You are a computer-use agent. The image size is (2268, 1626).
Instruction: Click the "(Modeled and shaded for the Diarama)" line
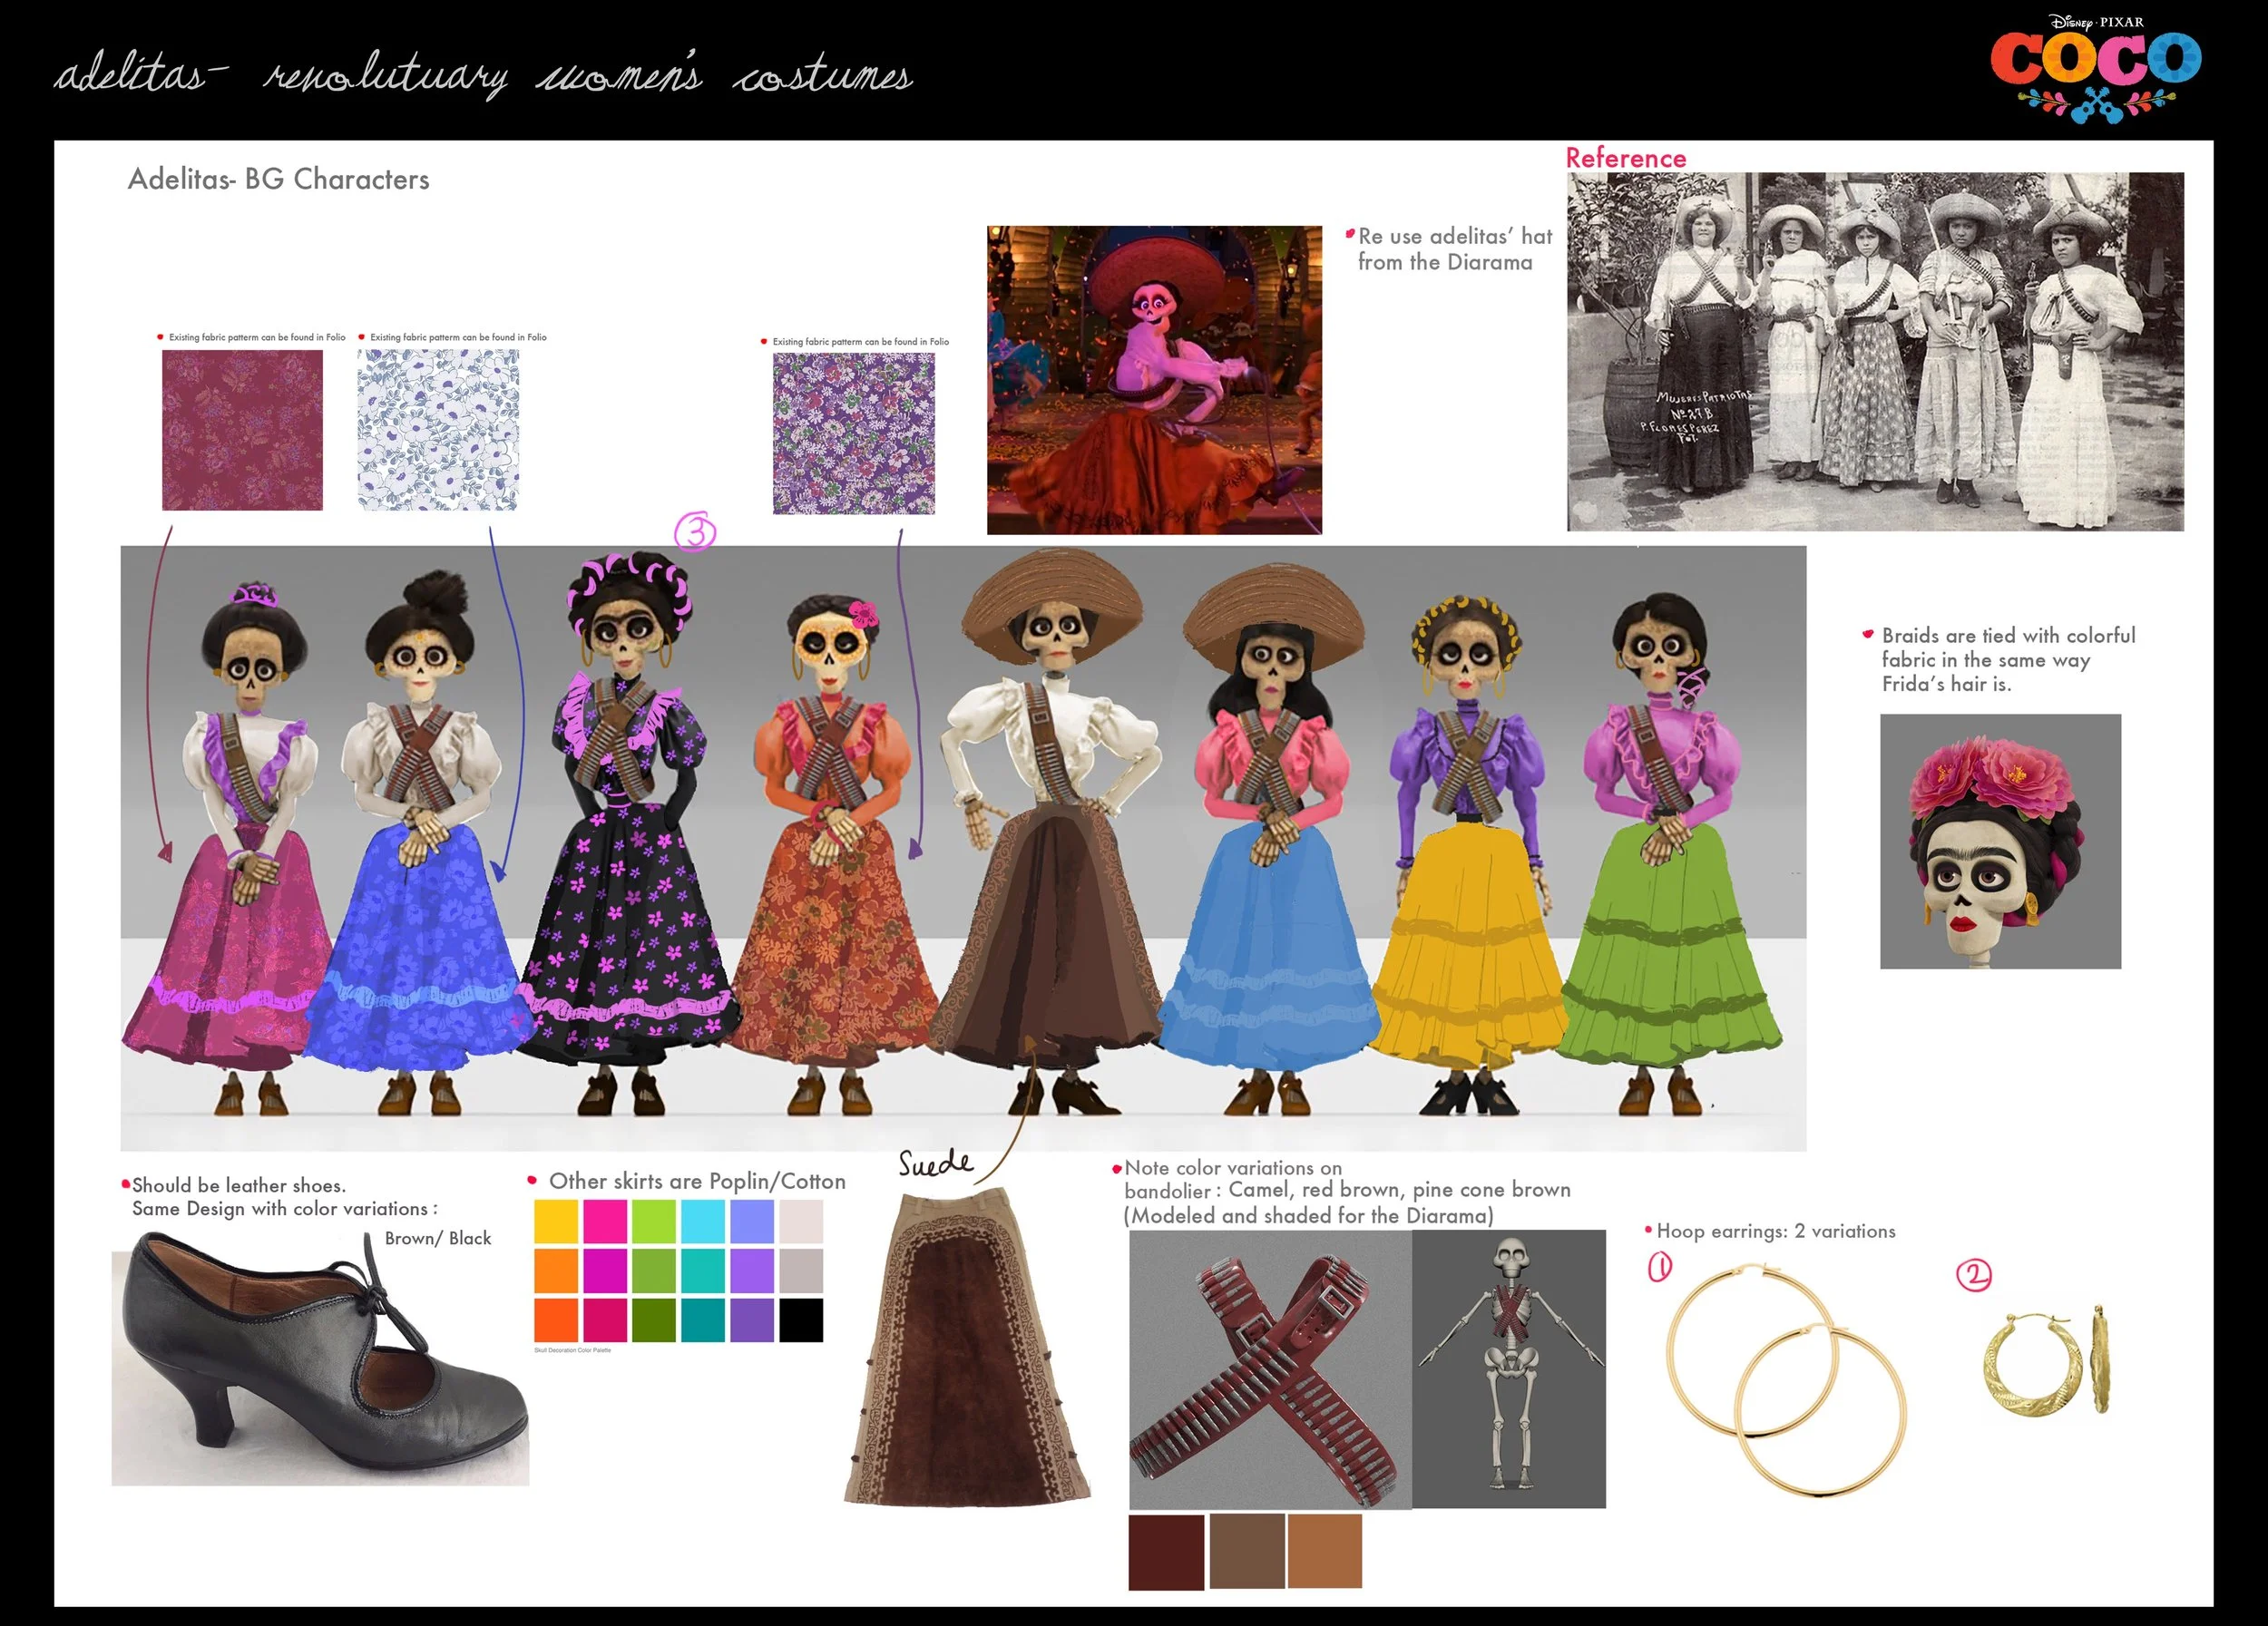tap(1308, 1216)
